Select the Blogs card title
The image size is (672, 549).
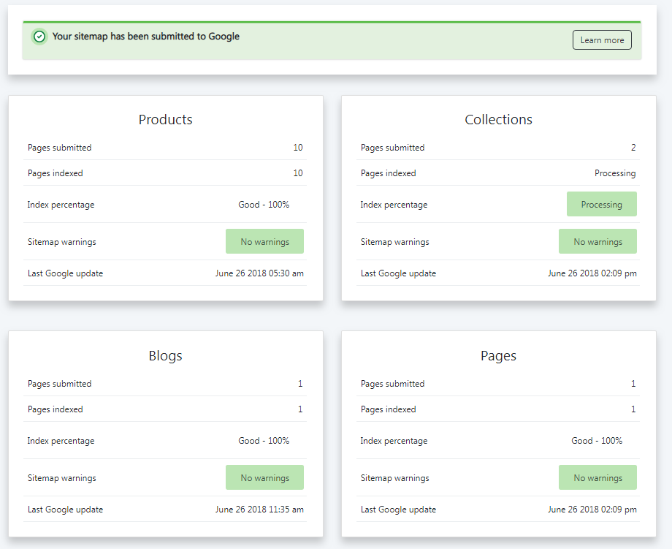(165, 355)
